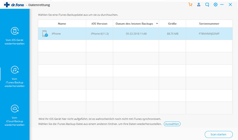Minimize the dr.fone window
The image size is (238, 140).
[222, 5]
